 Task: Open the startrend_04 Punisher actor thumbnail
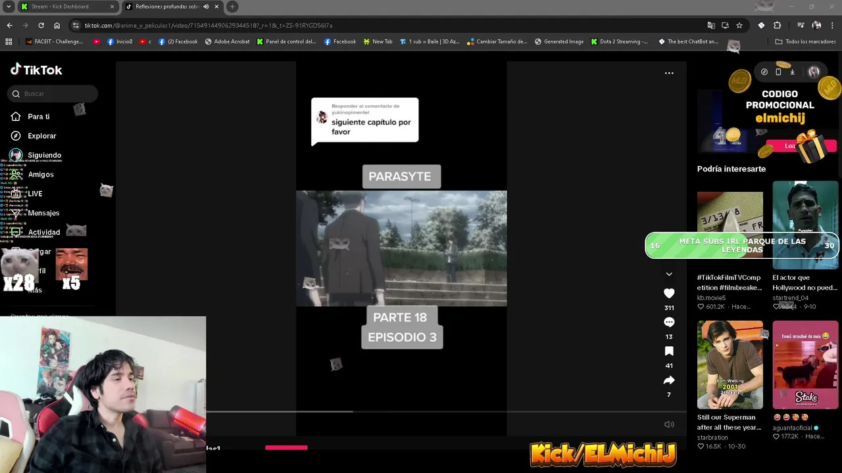[805, 225]
